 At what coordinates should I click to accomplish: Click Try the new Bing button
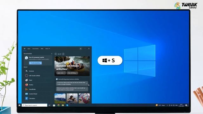tap(35, 63)
